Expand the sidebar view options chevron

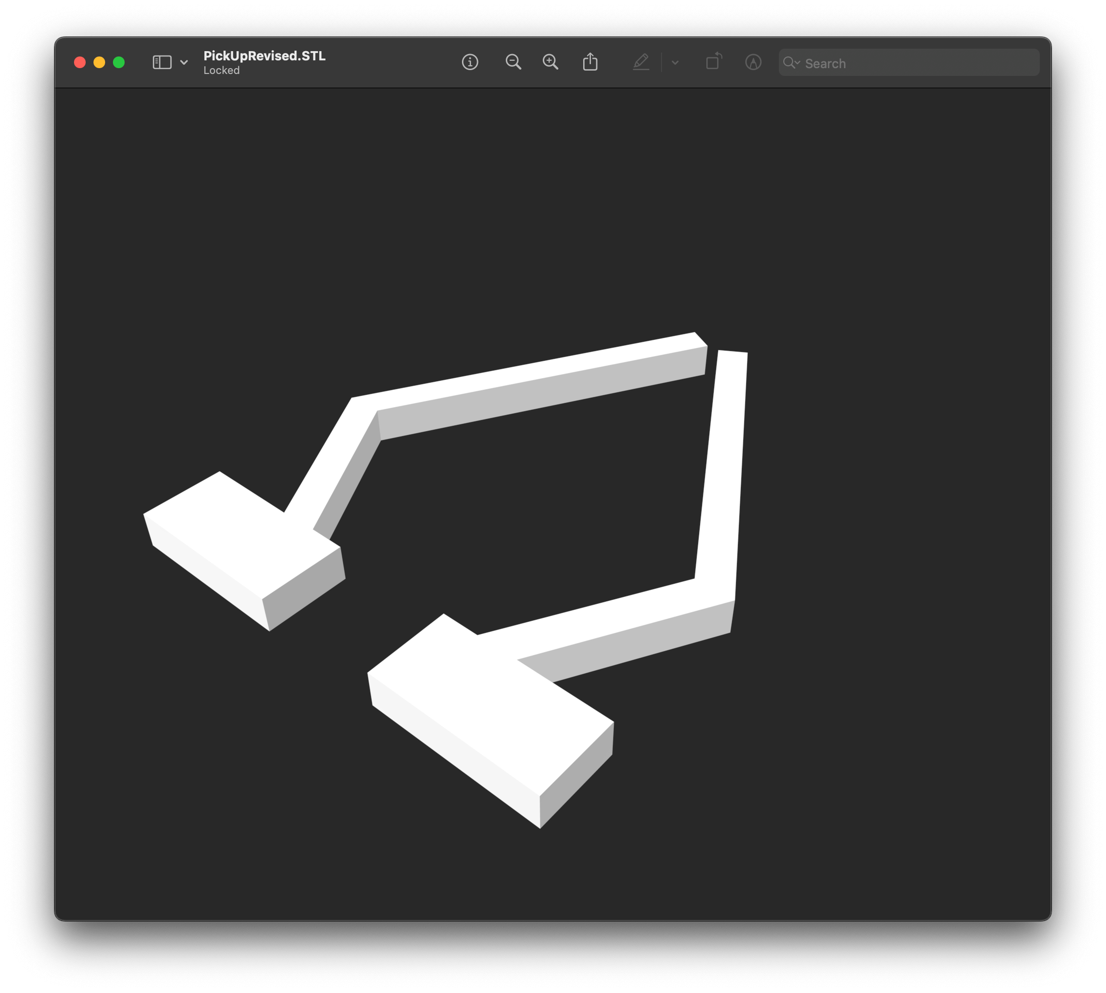point(184,62)
